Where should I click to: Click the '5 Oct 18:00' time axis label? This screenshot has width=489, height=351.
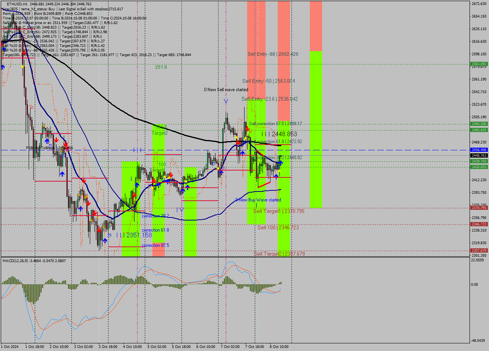(x=181, y=347)
